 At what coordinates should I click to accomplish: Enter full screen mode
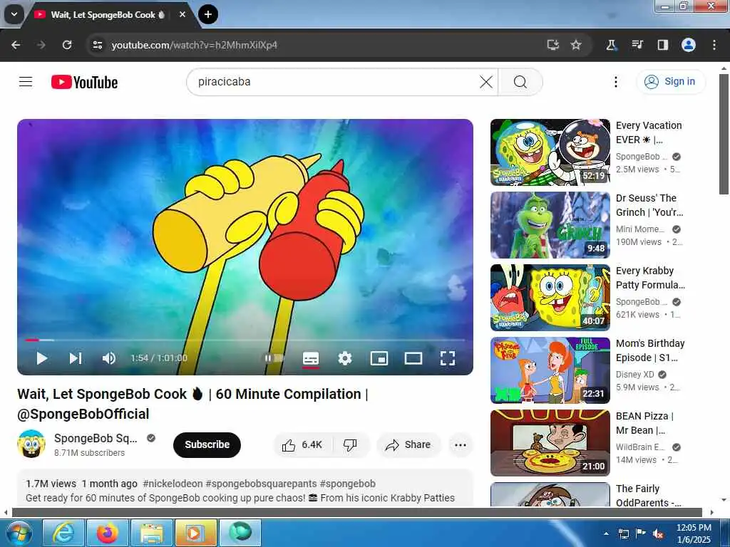tap(448, 358)
